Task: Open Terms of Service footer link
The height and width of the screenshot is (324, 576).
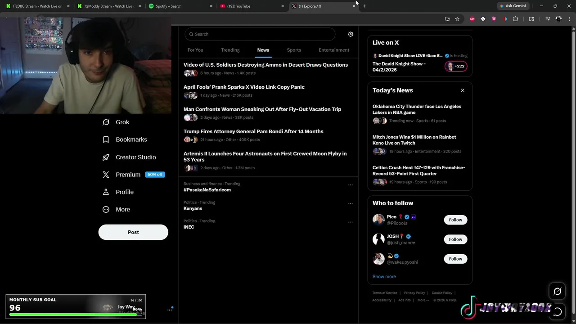Action: click(385, 293)
